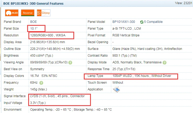This screenshot has width=193, height=113.
Task: Select the BP101WX1-300 panel model value
Action: tap(124, 22)
